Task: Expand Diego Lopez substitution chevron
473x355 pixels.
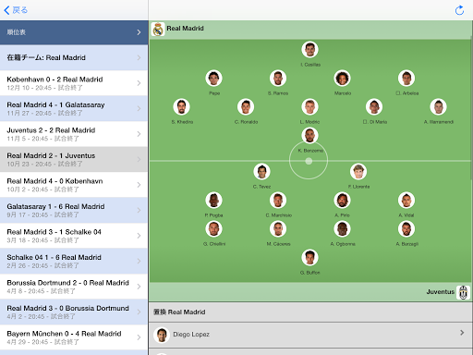Action: pyautogui.click(x=462, y=333)
